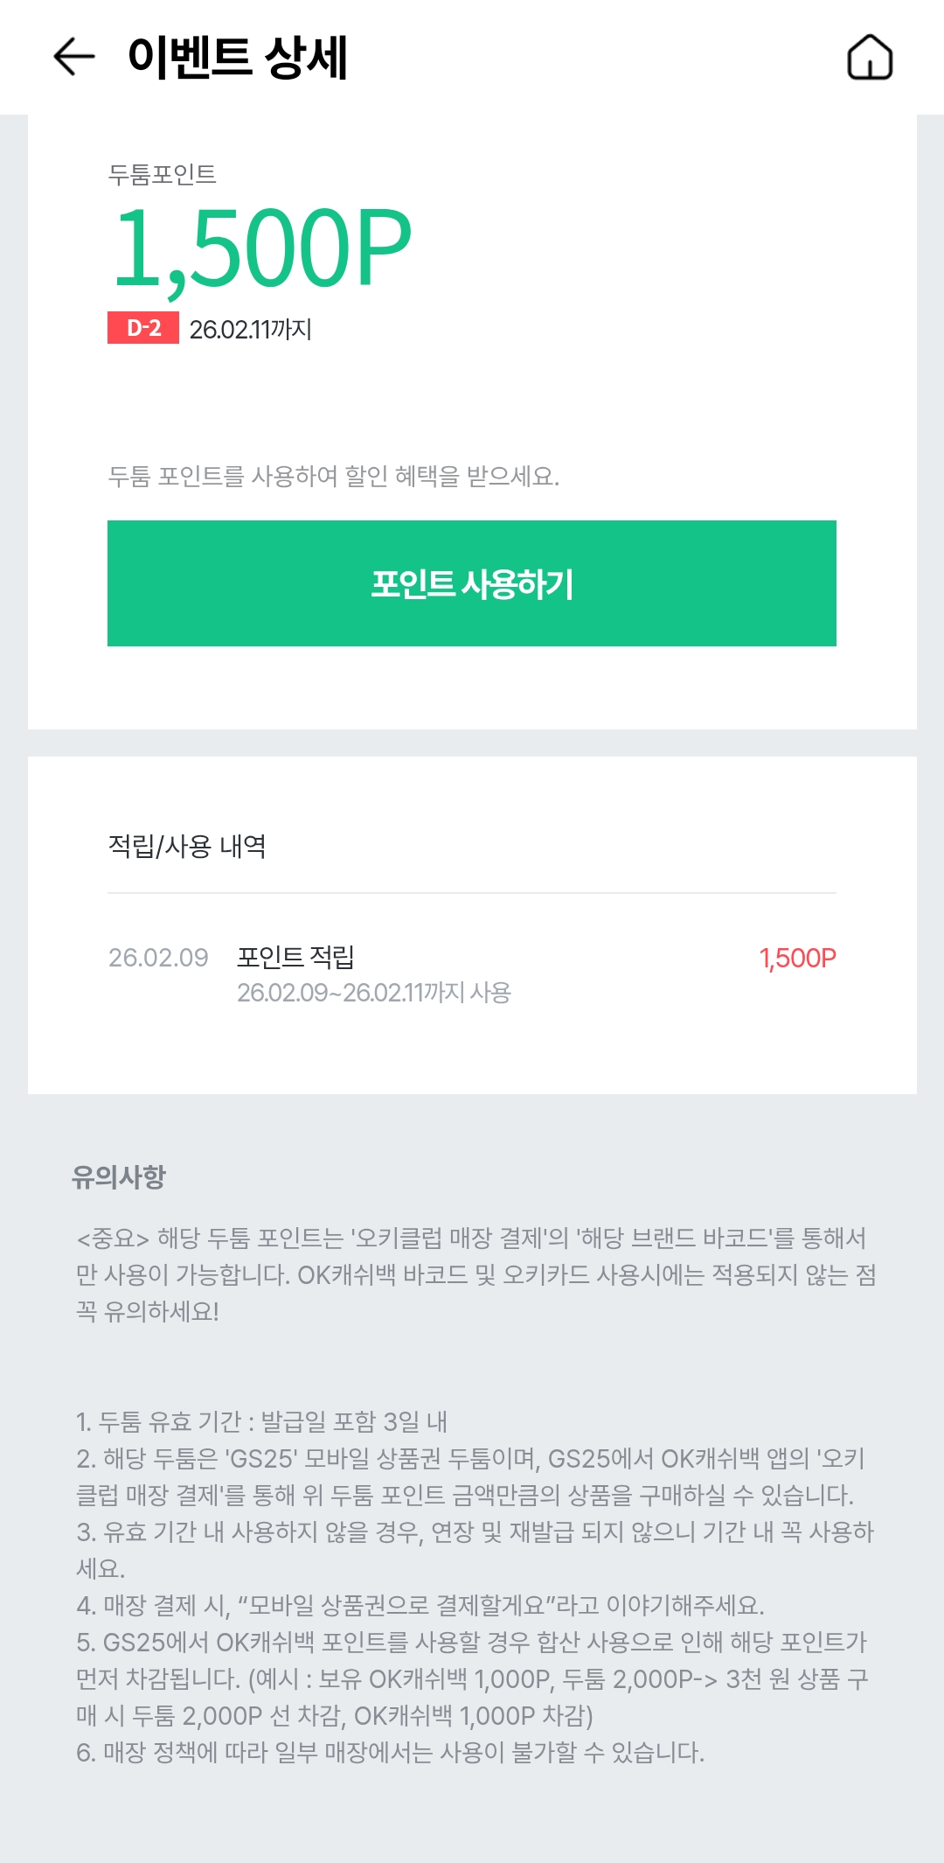
Task: Tap 26.02.09~26.02.11까지 사용 validity text
Action: [x=374, y=993]
